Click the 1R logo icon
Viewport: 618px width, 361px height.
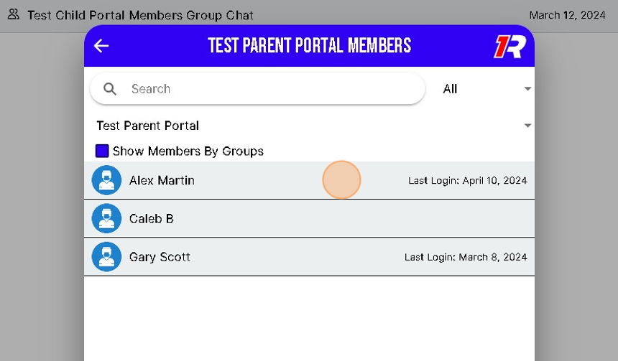(x=509, y=46)
